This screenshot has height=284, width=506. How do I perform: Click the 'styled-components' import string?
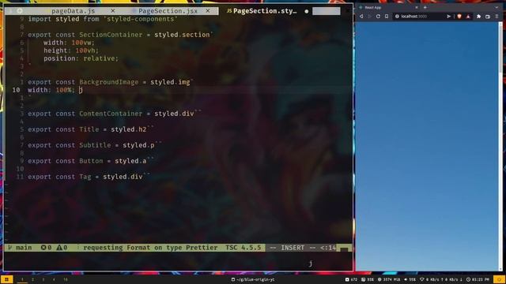pyautogui.click(x=141, y=19)
